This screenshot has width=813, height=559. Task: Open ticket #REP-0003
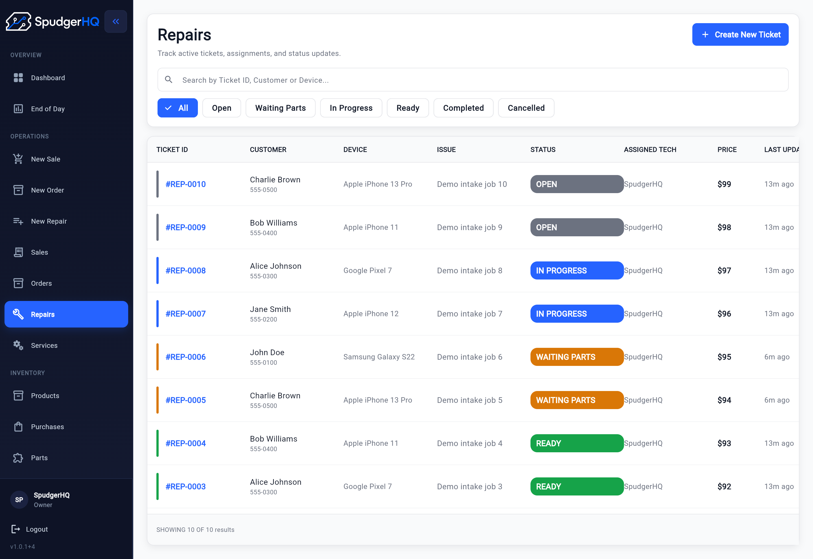(x=185, y=486)
